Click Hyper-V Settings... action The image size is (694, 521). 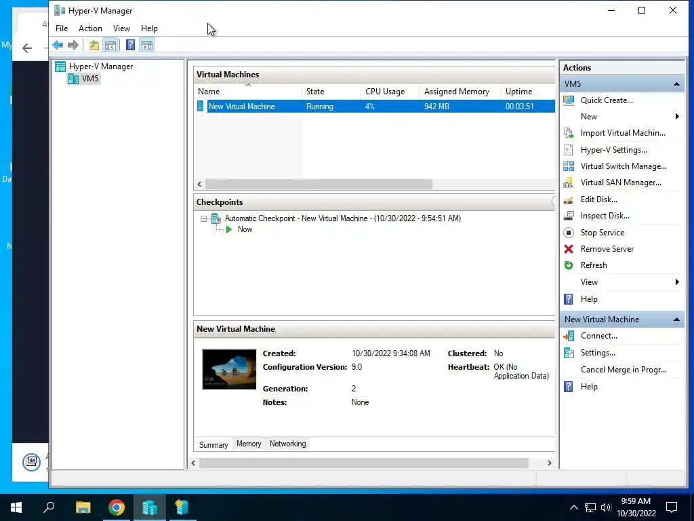(613, 150)
